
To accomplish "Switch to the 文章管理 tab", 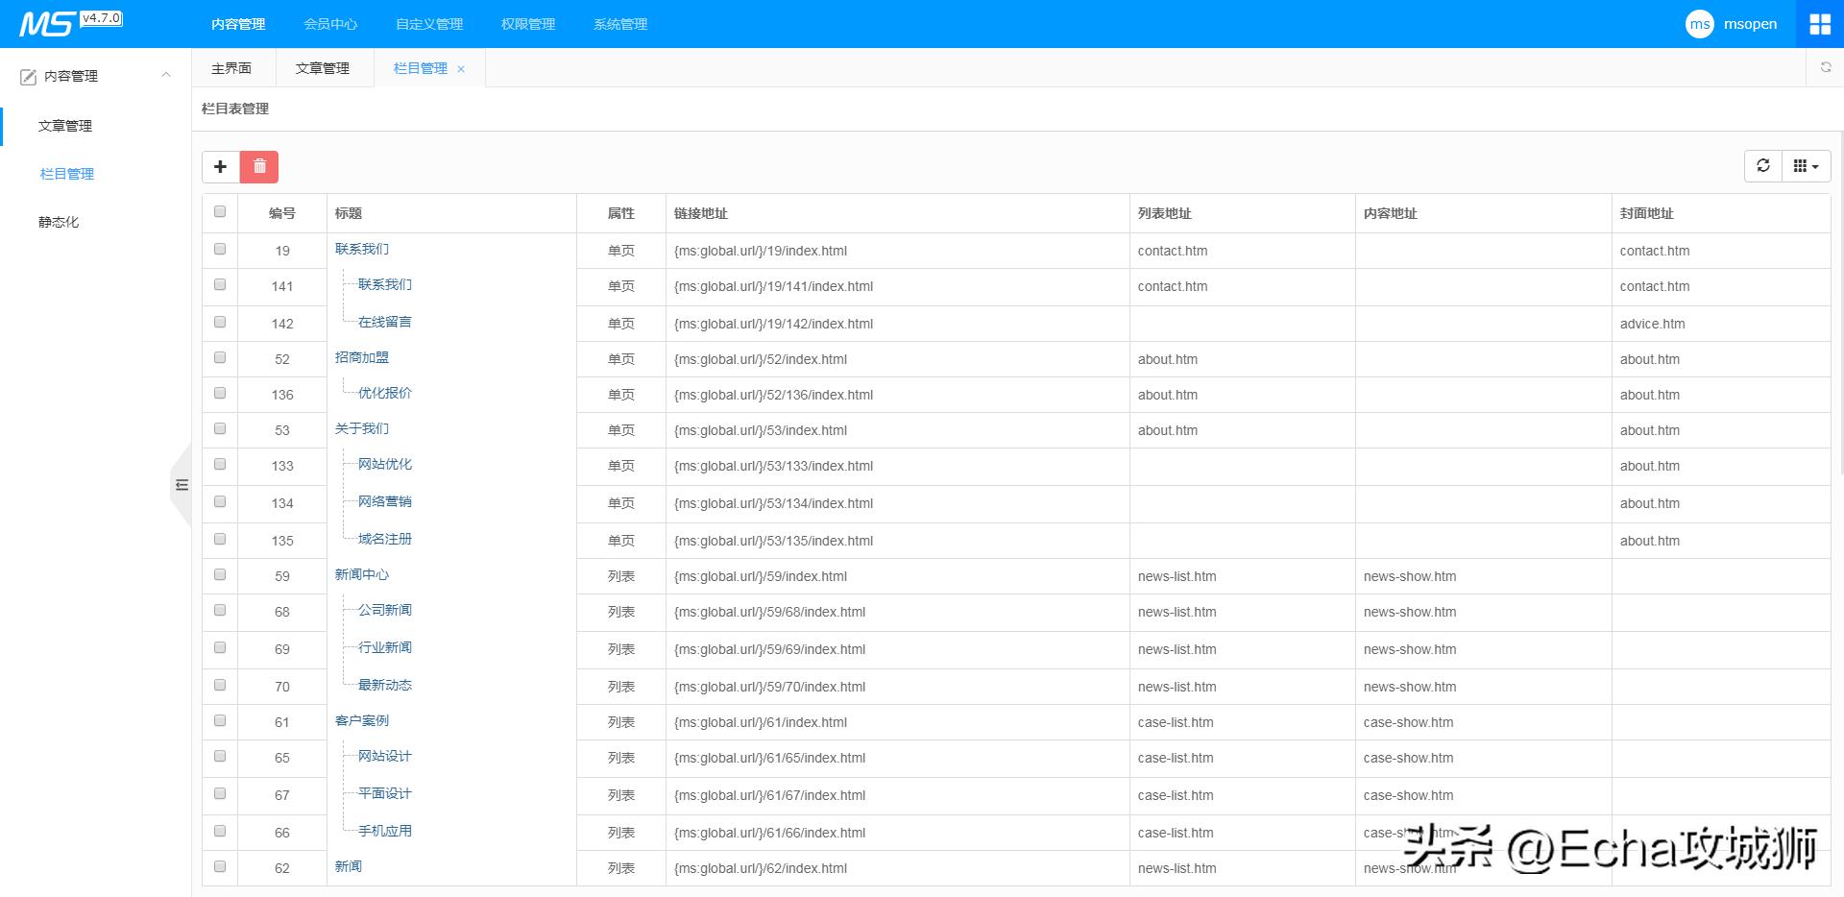I will pyautogui.click(x=323, y=68).
